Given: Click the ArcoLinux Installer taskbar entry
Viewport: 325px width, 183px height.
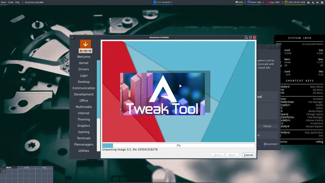Looking at the screenshot, I should click(34, 2).
